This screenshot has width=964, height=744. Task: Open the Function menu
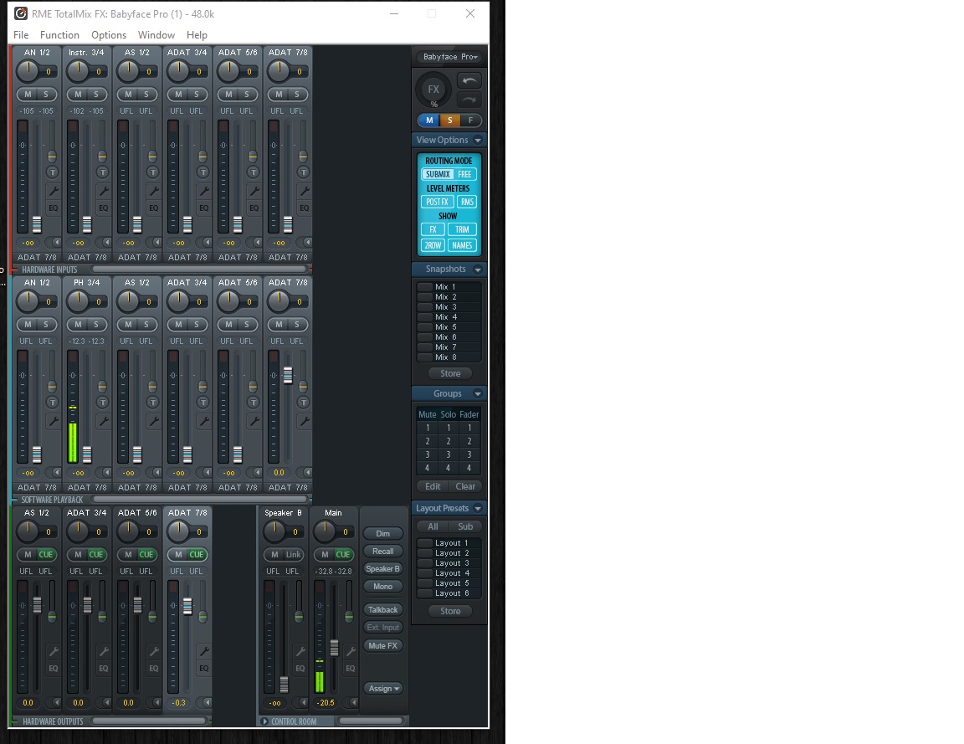pyautogui.click(x=59, y=35)
